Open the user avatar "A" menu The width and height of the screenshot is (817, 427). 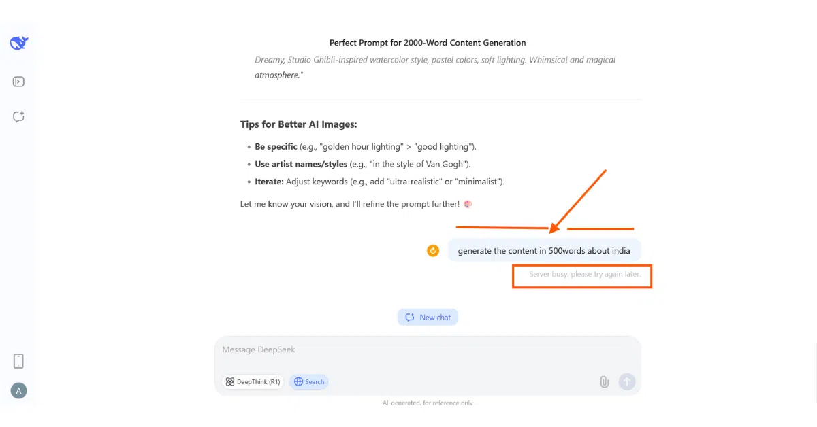(x=19, y=390)
